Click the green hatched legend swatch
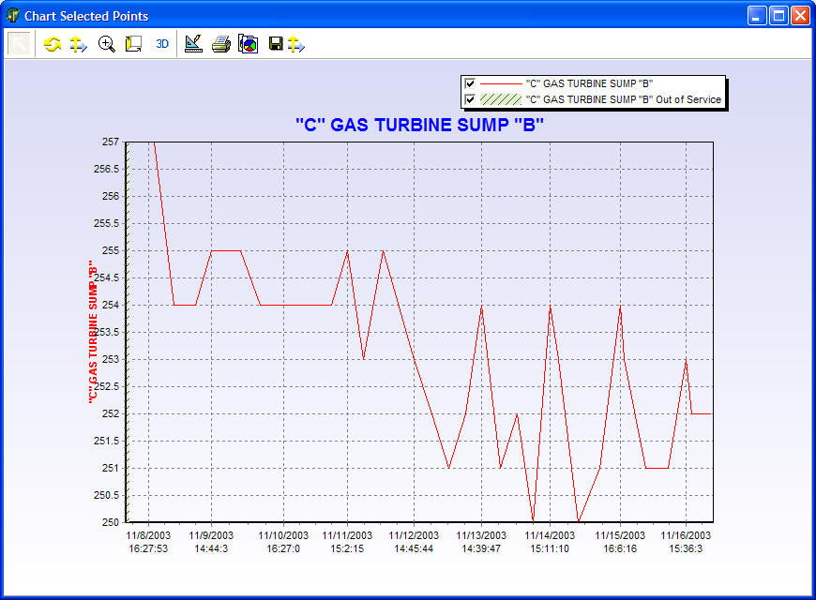This screenshot has height=600, width=816. pos(500,99)
